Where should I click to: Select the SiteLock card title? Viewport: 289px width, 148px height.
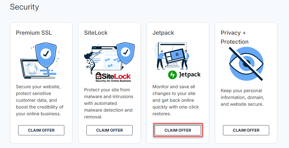coord(96,33)
